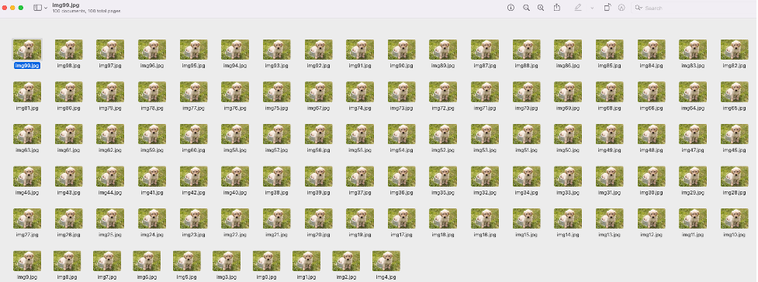Open the search options magnifier dropdown
758x282 pixels.
click(639, 8)
